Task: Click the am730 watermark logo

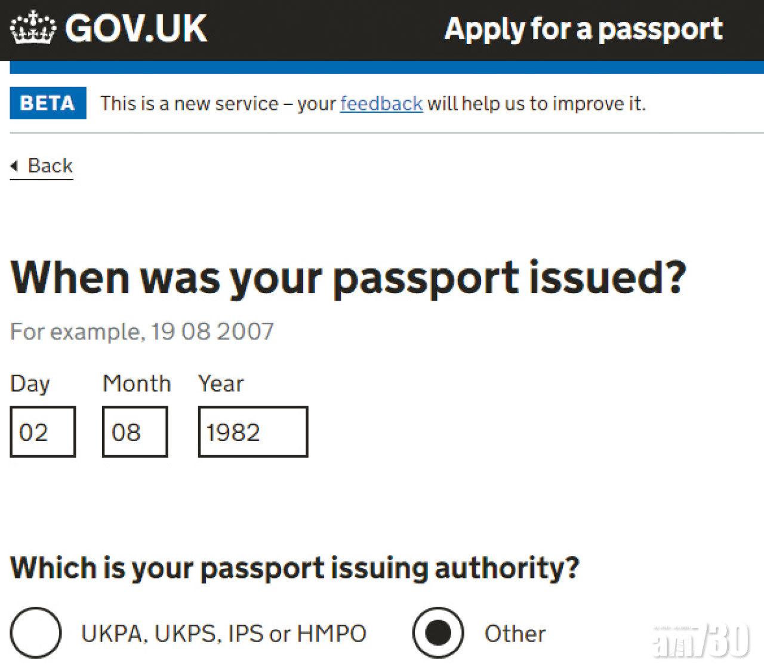Action: (701, 641)
